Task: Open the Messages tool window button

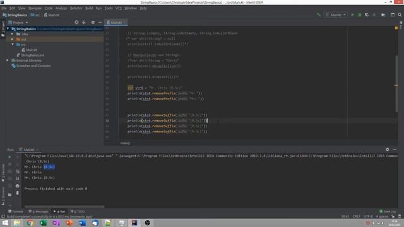Action: [x=39, y=211]
